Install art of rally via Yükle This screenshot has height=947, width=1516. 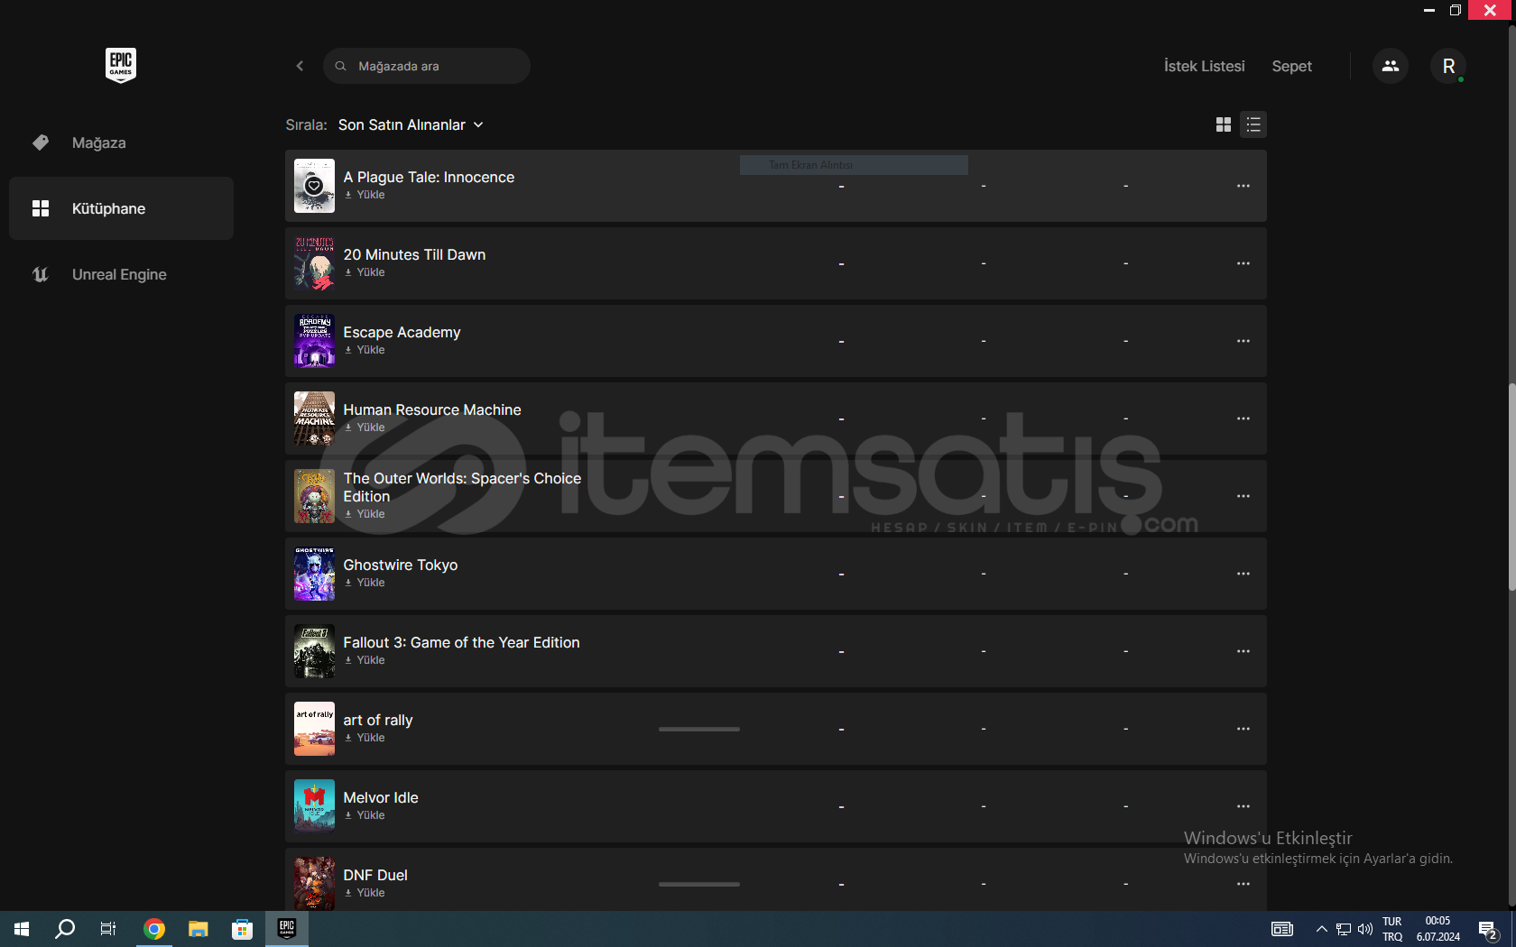pos(365,738)
